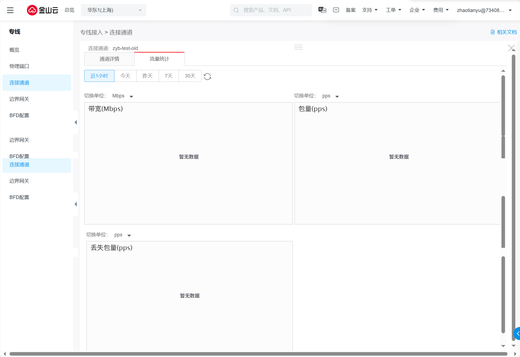Open the first BFD配置 sidebar item
The image size is (520, 357).
pyautogui.click(x=37, y=115)
